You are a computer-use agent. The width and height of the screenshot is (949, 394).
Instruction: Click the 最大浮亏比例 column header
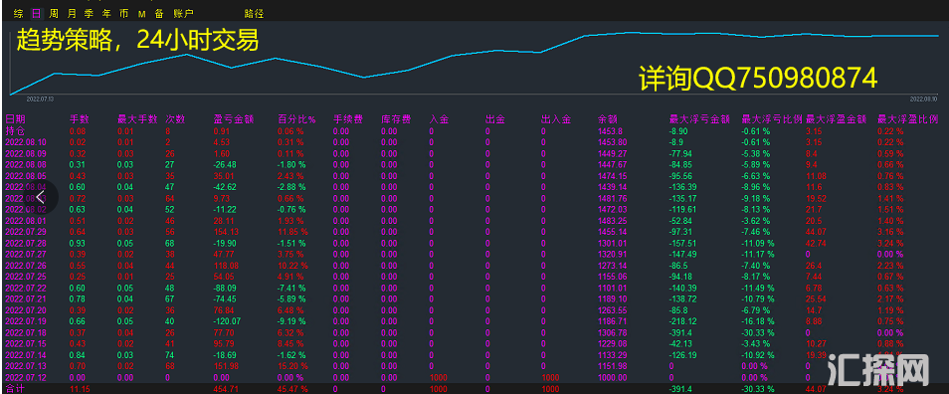(772, 119)
